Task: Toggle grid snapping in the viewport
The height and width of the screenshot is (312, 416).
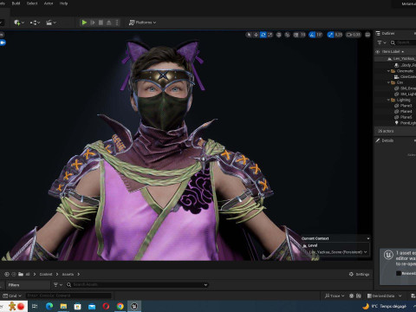Action: [x=296, y=35]
